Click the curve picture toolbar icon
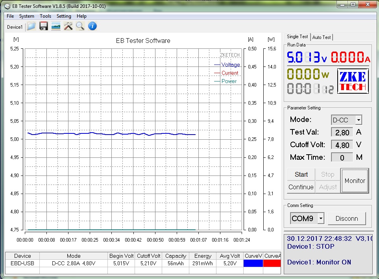379x279 pixels. 56,26
